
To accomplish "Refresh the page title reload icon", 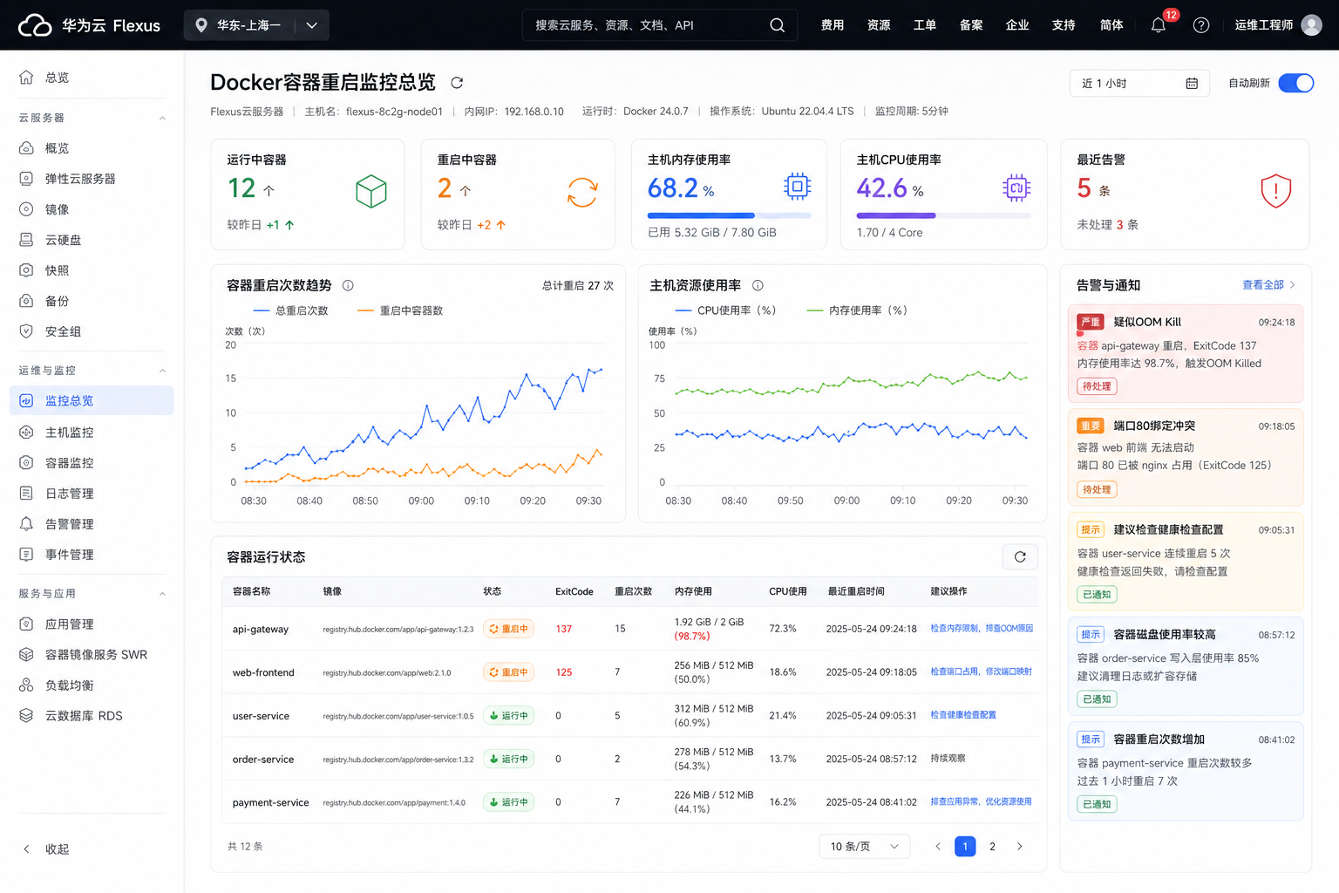I will pos(457,83).
